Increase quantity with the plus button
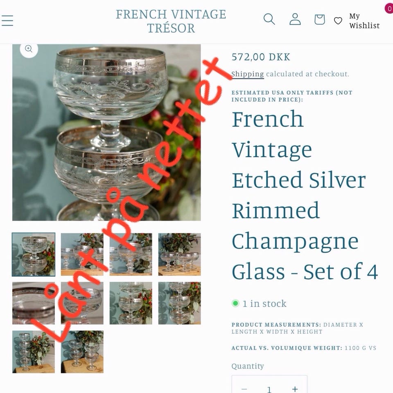This screenshot has height=393, width=393. pyautogui.click(x=295, y=389)
